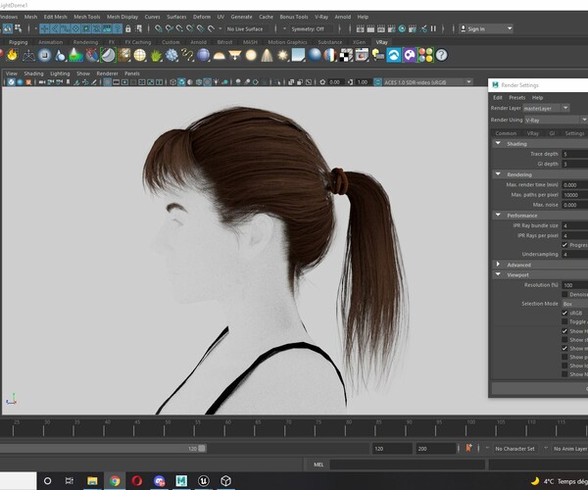588x490 pixels.
Task: Click the blue glossy sphere shelf icon
Action: (x=315, y=56)
